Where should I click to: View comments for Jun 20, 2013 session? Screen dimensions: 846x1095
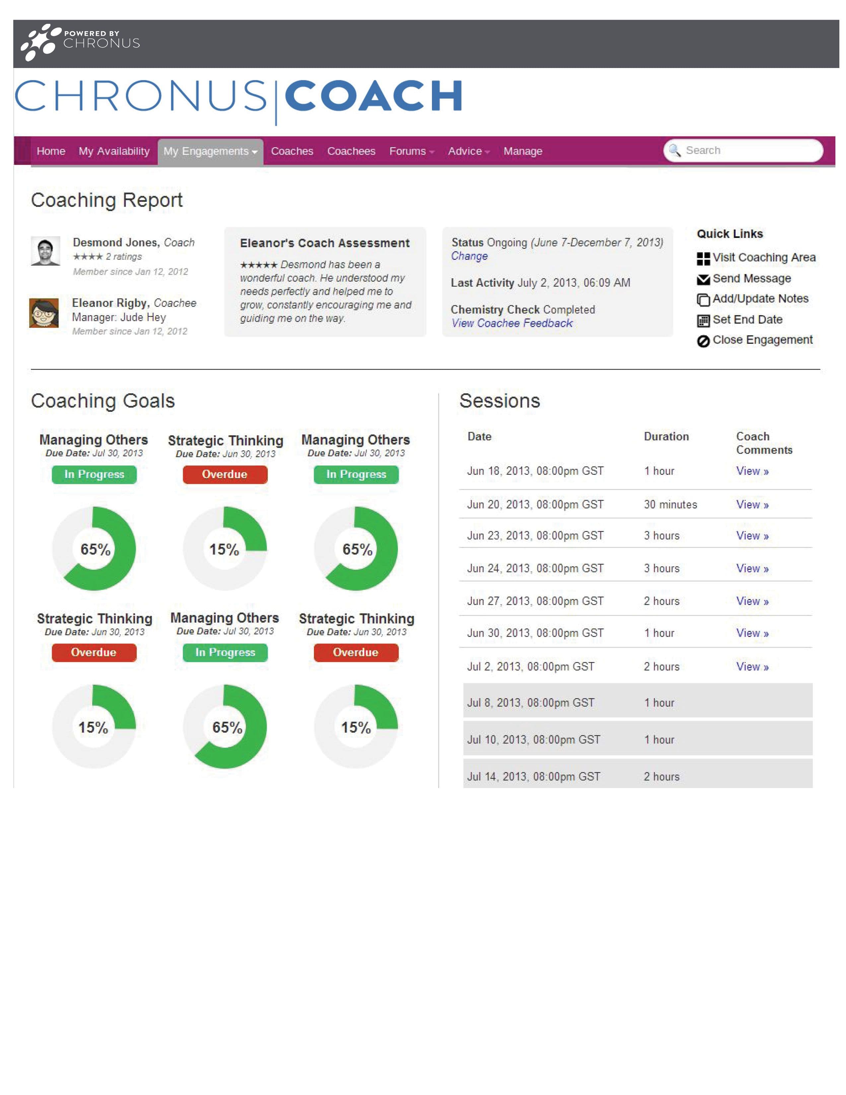point(752,504)
